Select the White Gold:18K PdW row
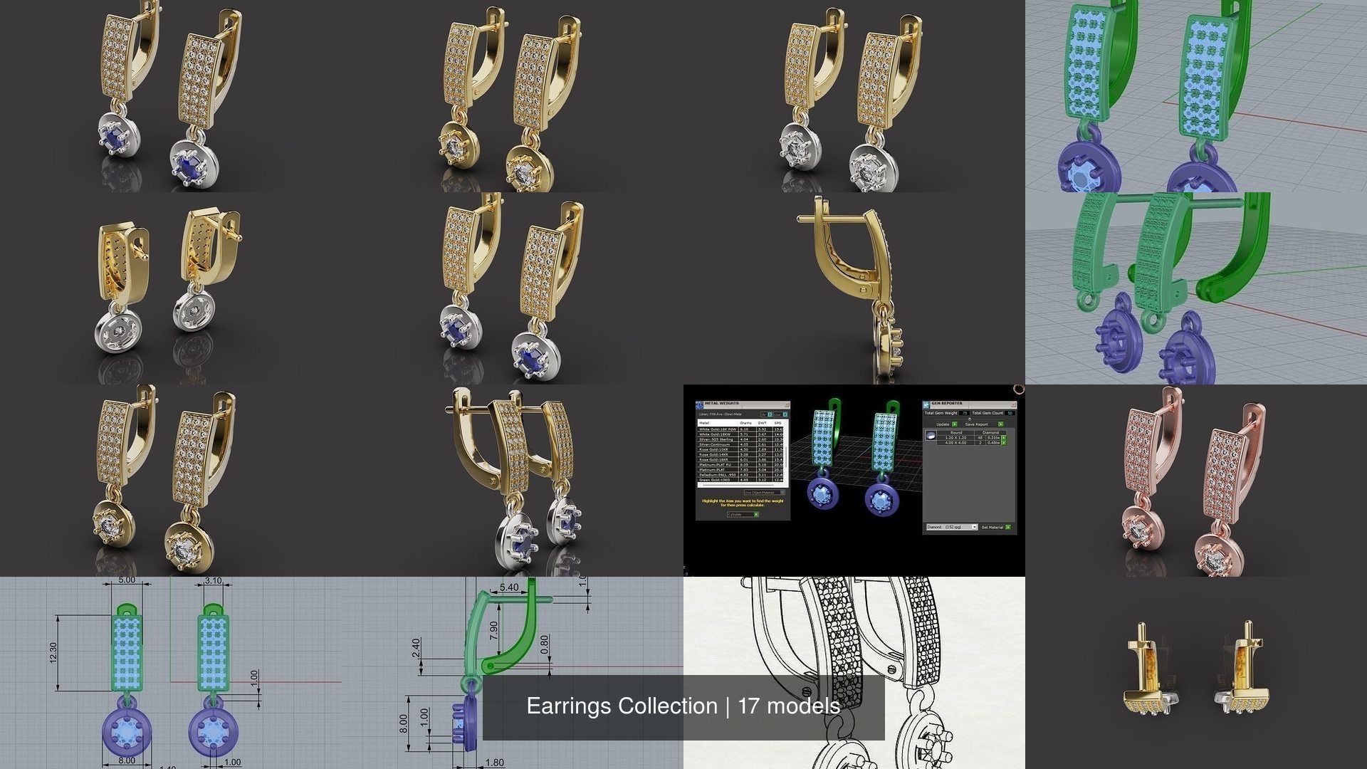 click(x=740, y=429)
